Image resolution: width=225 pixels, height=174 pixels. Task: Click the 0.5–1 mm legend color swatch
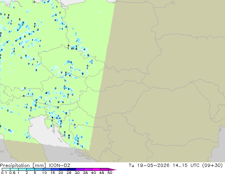point(14,169)
